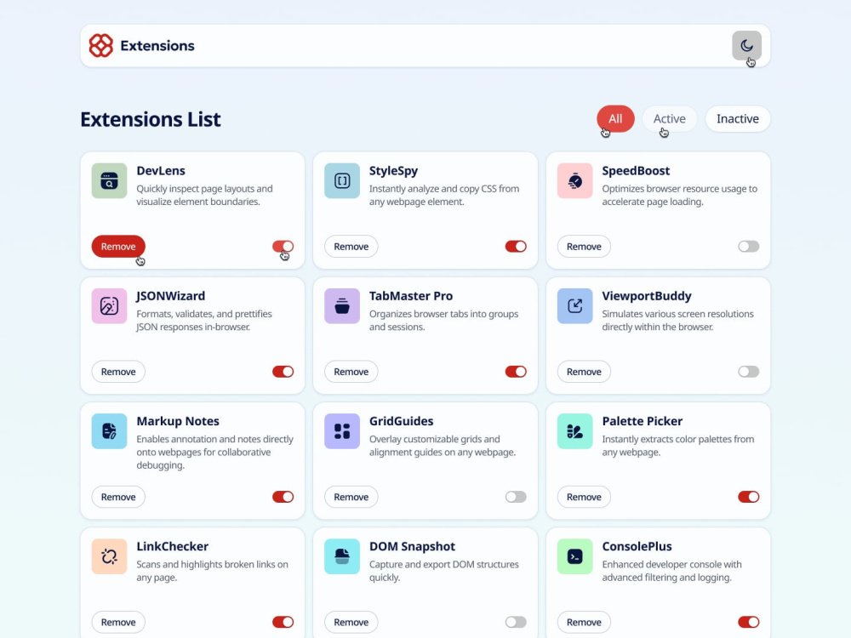This screenshot has width=851, height=638.
Task: Click the 'Palette Picker' title text
Action: click(x=642, y=422)
